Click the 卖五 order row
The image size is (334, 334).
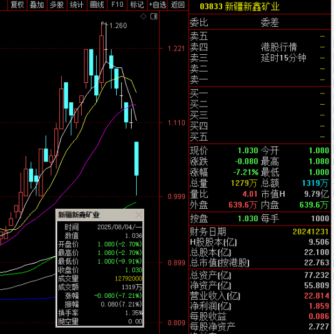tap(260, 36)
